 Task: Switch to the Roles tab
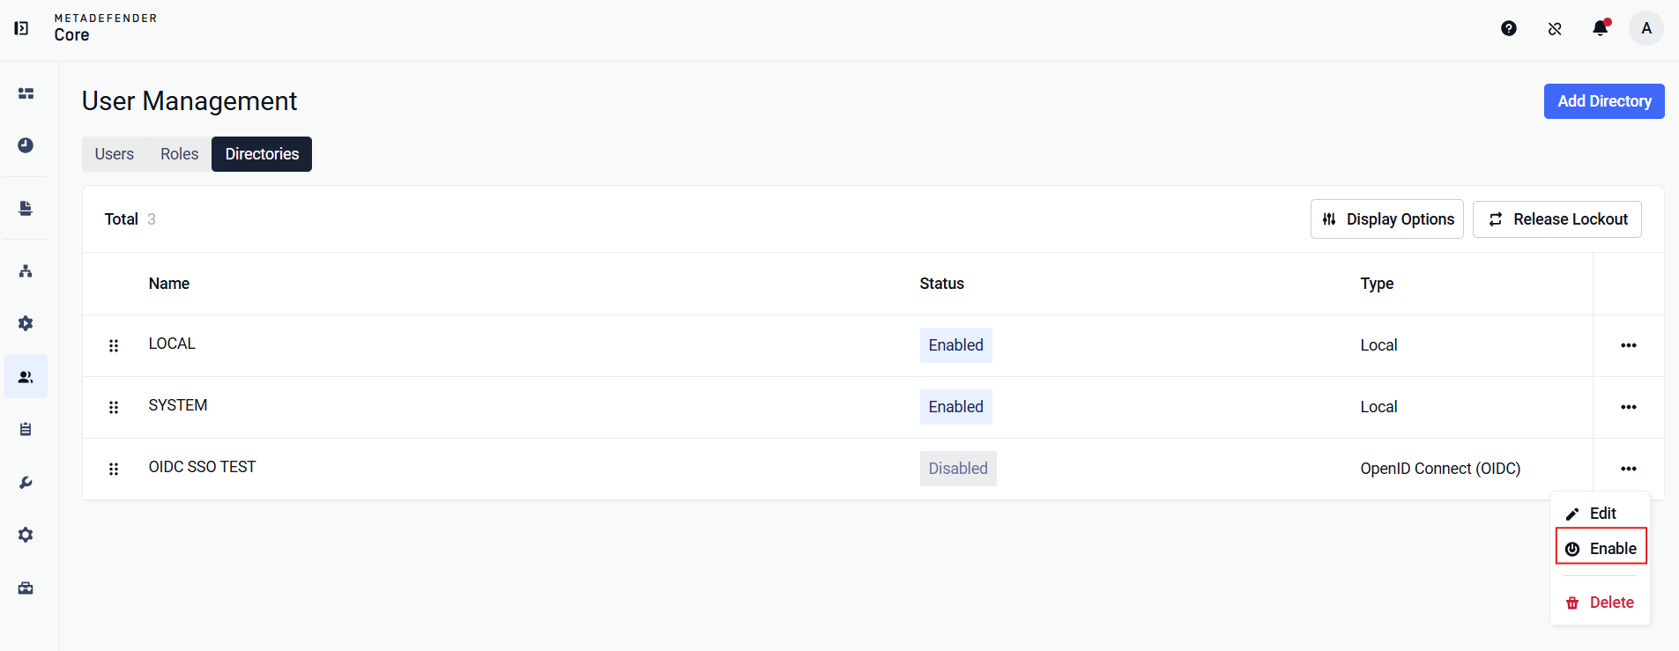180,154
